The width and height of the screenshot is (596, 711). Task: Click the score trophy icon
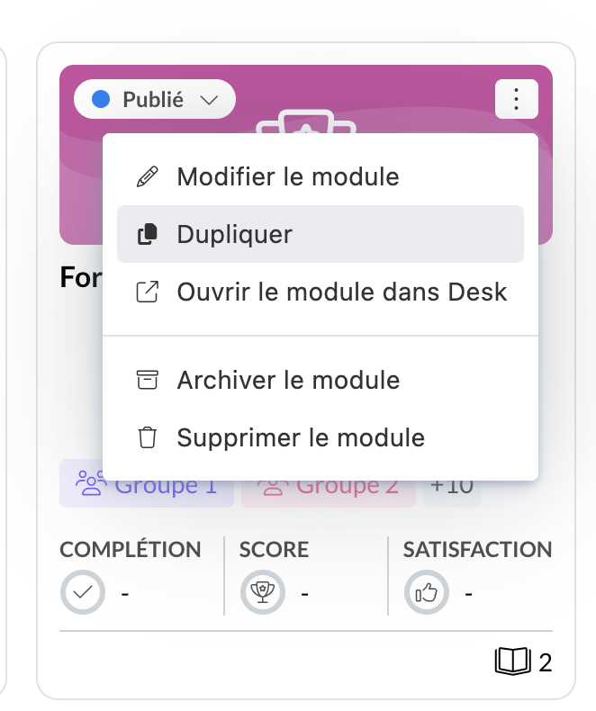coord(263,593)
